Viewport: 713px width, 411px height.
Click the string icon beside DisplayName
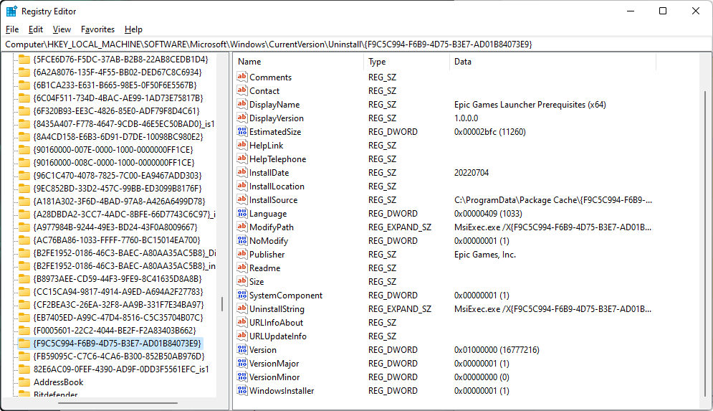[x=242, y=104]
